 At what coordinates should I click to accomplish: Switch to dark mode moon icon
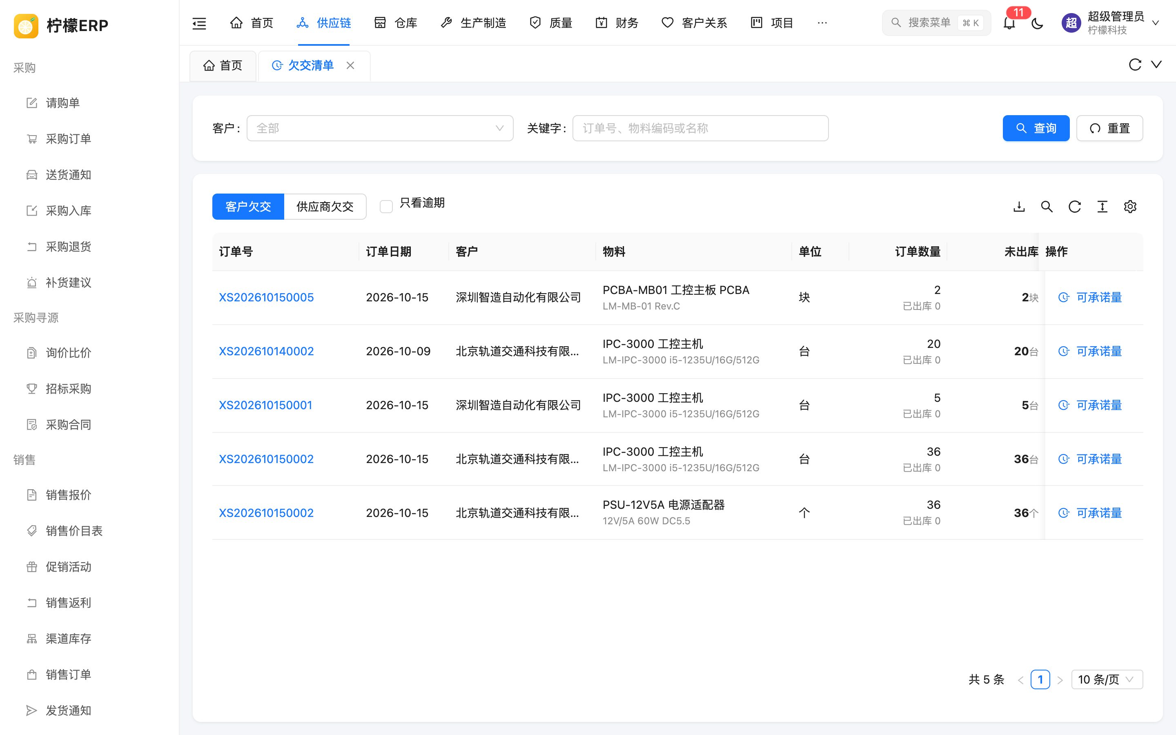[x=1037, y=23]
